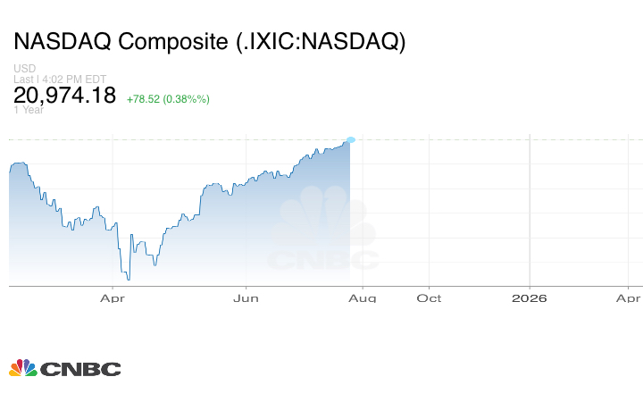This screenshot has height=402, width=643.
Task: Click the Last 4:02 PM EDT timestamp
Action: [60, 79]
